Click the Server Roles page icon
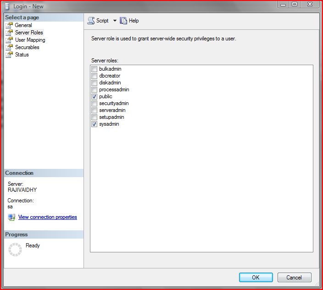The height and width of the screenshot is (290, 323). tap(9, 33)
